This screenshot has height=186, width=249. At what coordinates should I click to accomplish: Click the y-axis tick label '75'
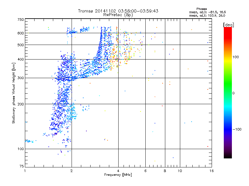[x=22, y=166]
